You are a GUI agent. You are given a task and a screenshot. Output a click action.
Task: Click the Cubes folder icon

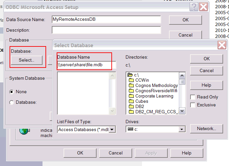[x=131, y=101]
